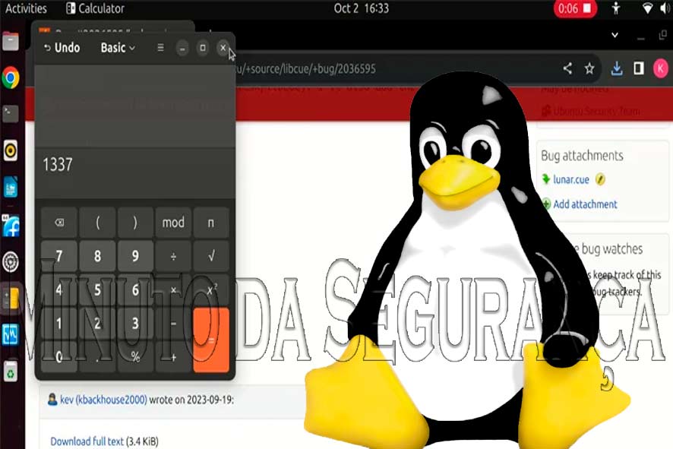Share the page in the browser
Screen dimensions: 673x449
pos(567,68)
